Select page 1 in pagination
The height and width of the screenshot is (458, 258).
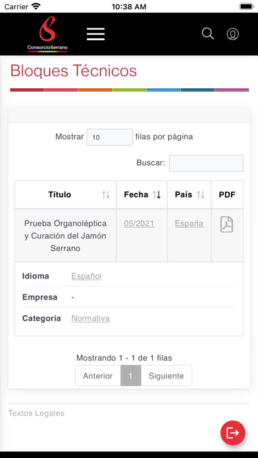pos(130,376)
